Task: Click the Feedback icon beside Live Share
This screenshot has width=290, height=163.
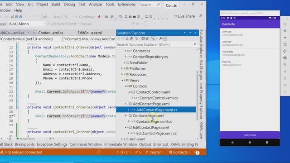Action: click(x=201, y=16)
